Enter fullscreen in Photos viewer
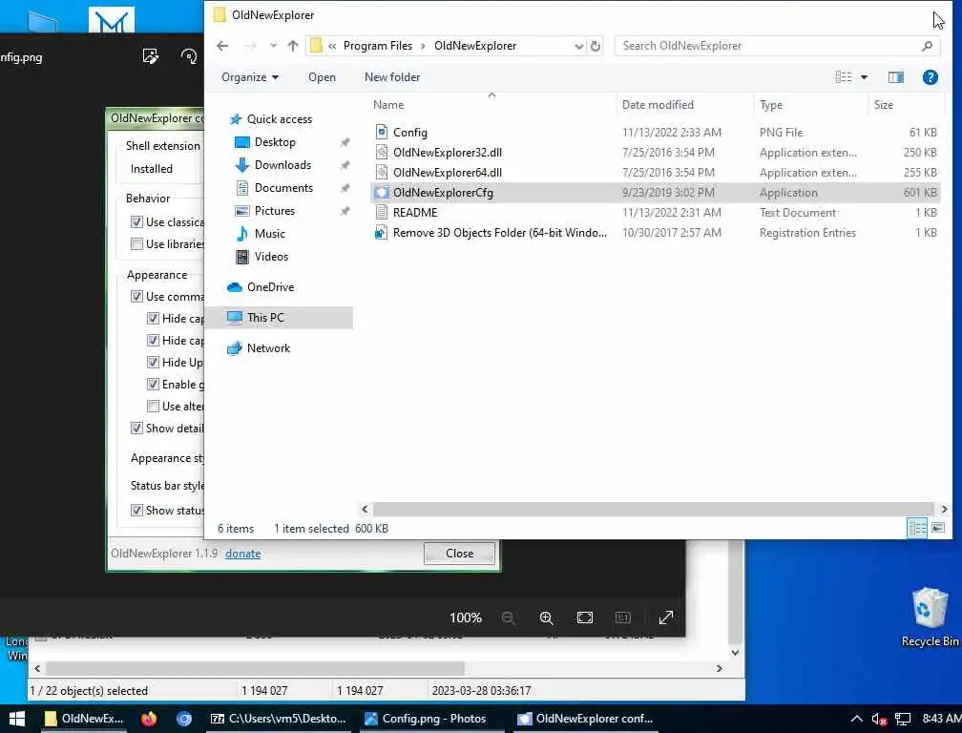The image size is (962, 733). (x=666, y=618)
